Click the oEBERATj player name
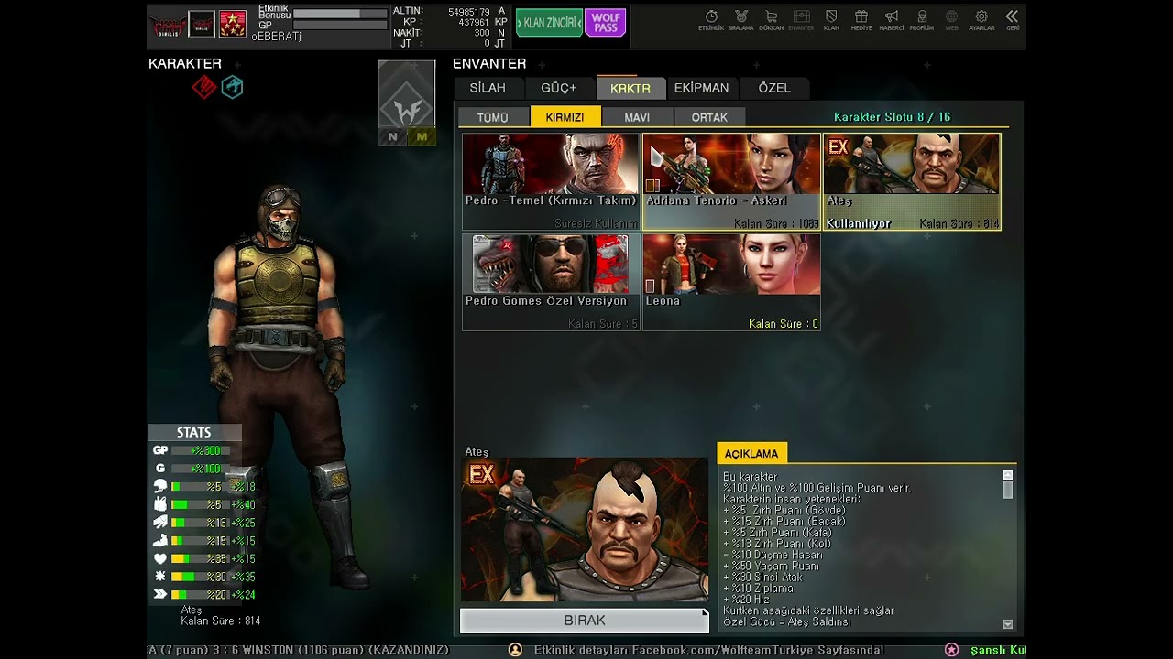 pos(276,37)
